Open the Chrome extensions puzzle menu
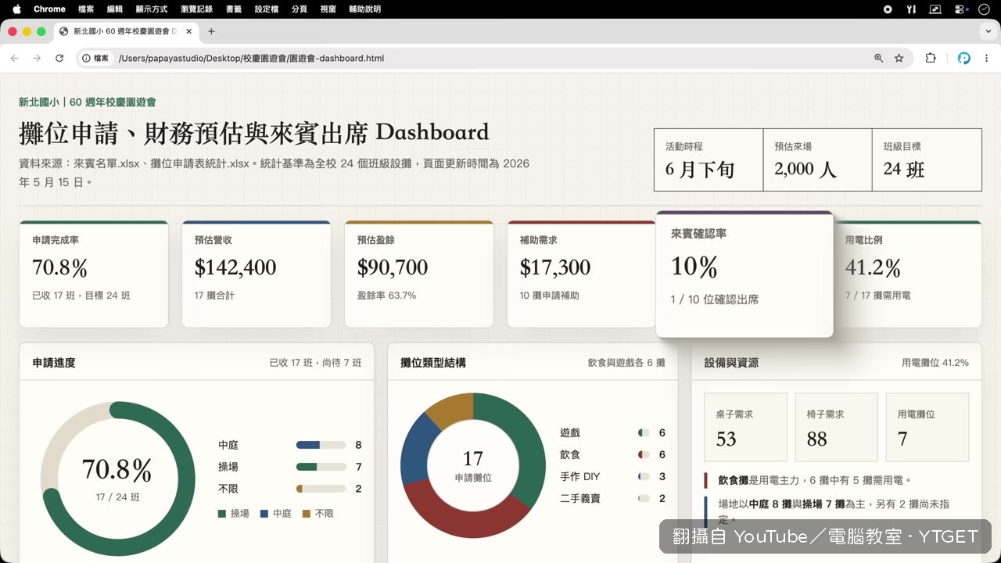 tap(931, 58)
